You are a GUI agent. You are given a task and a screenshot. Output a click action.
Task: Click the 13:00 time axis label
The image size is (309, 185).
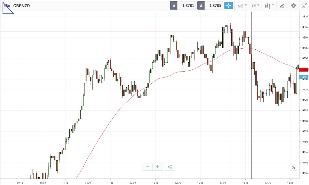coord(223,183)
